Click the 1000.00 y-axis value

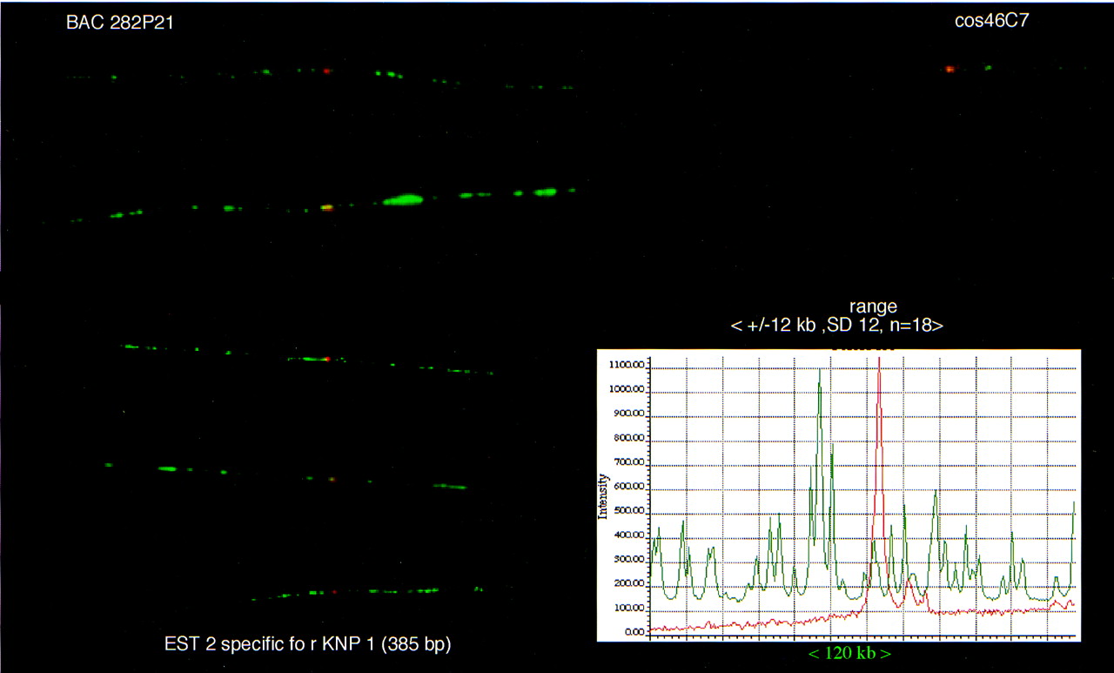(x=627, y=390)
